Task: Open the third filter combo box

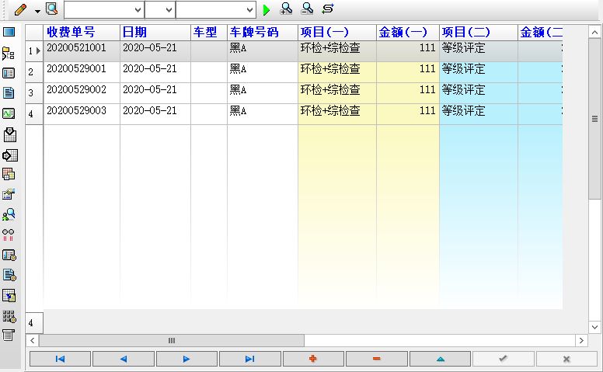Action: pos(216,10)
